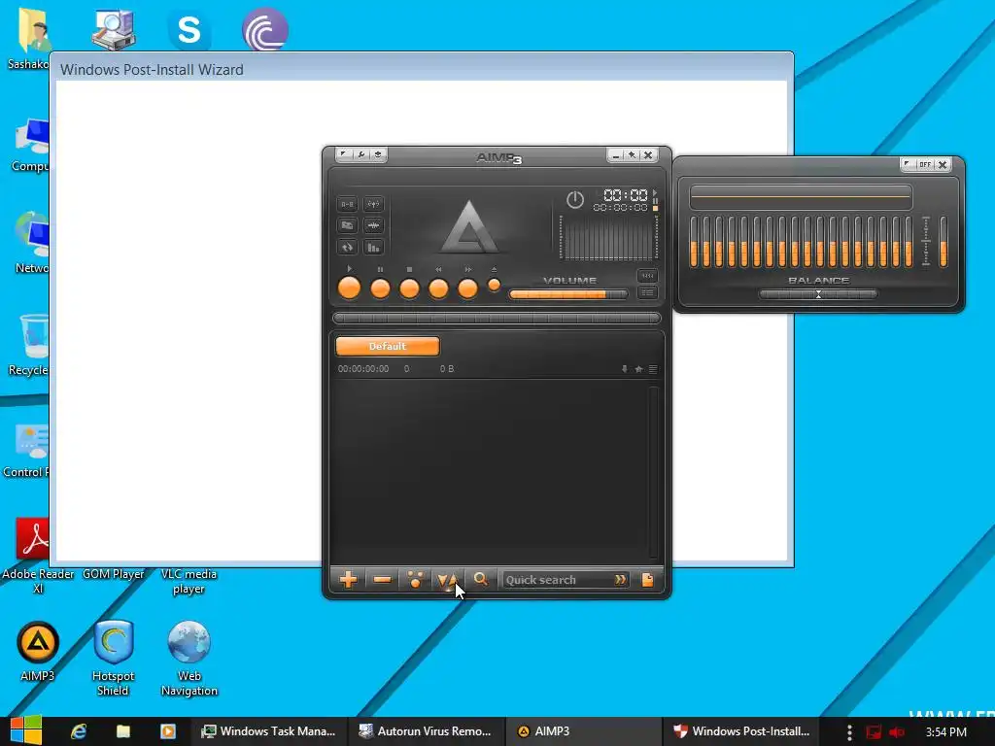Start playback with the orange Play button
995x746 pixels.
[349, 288]
